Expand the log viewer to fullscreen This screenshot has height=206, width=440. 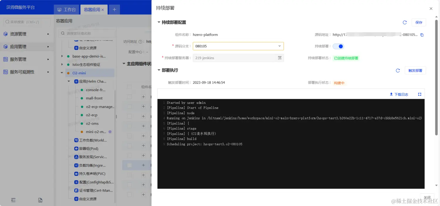pos(419,94)
